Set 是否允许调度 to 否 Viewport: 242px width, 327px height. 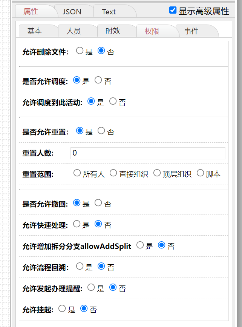[98, 80]
